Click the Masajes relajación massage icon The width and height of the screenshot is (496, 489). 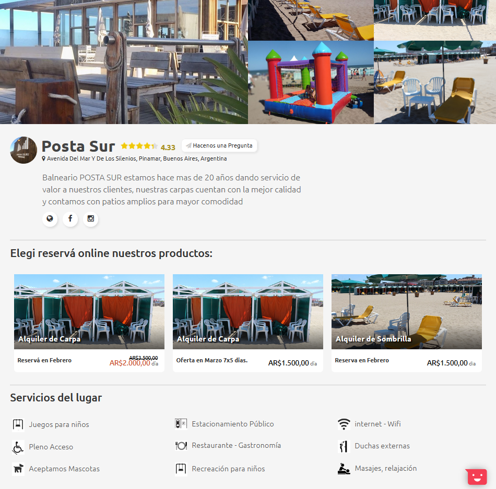pos(344,469)
